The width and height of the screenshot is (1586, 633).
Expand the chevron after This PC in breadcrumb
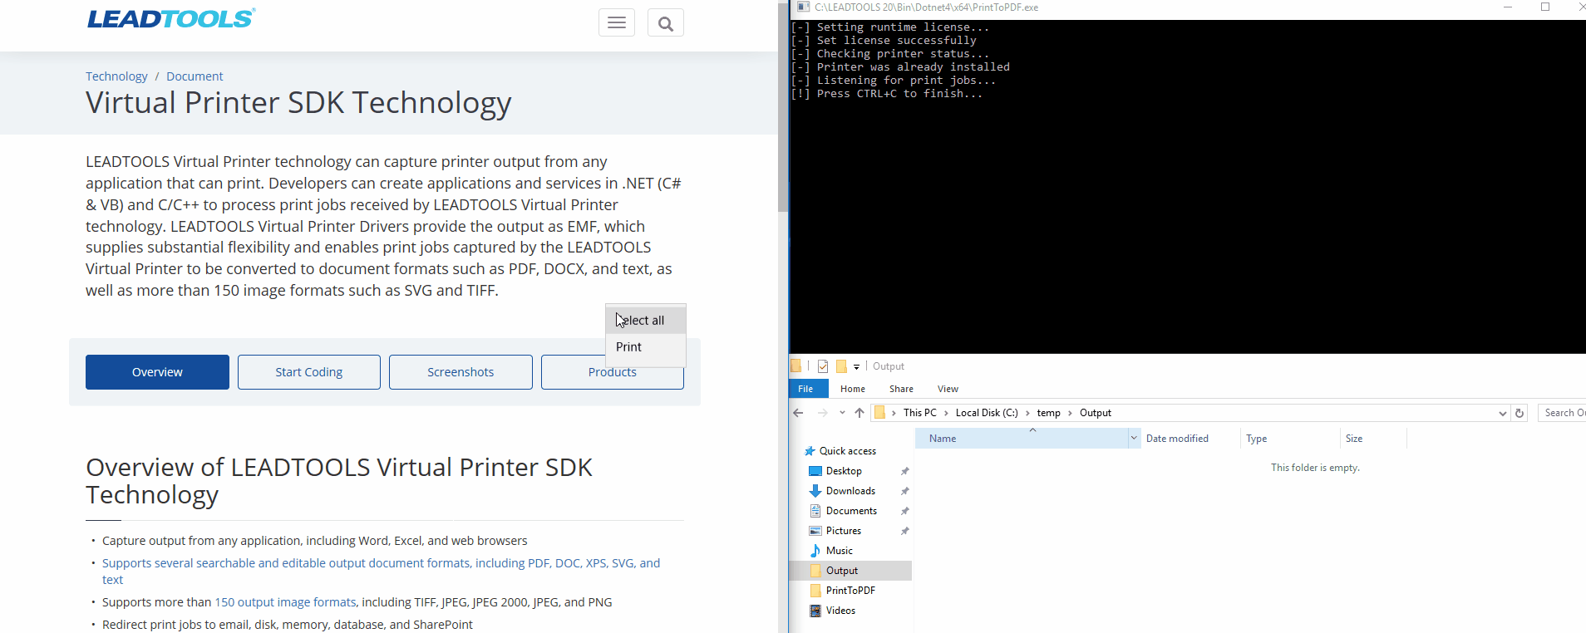(x=946, y=413)
